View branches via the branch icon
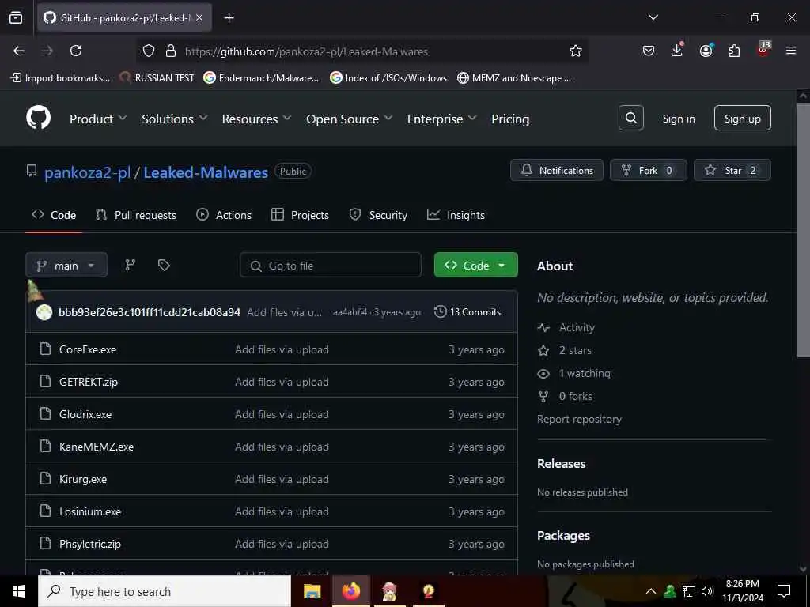 (x=131, y=265)
